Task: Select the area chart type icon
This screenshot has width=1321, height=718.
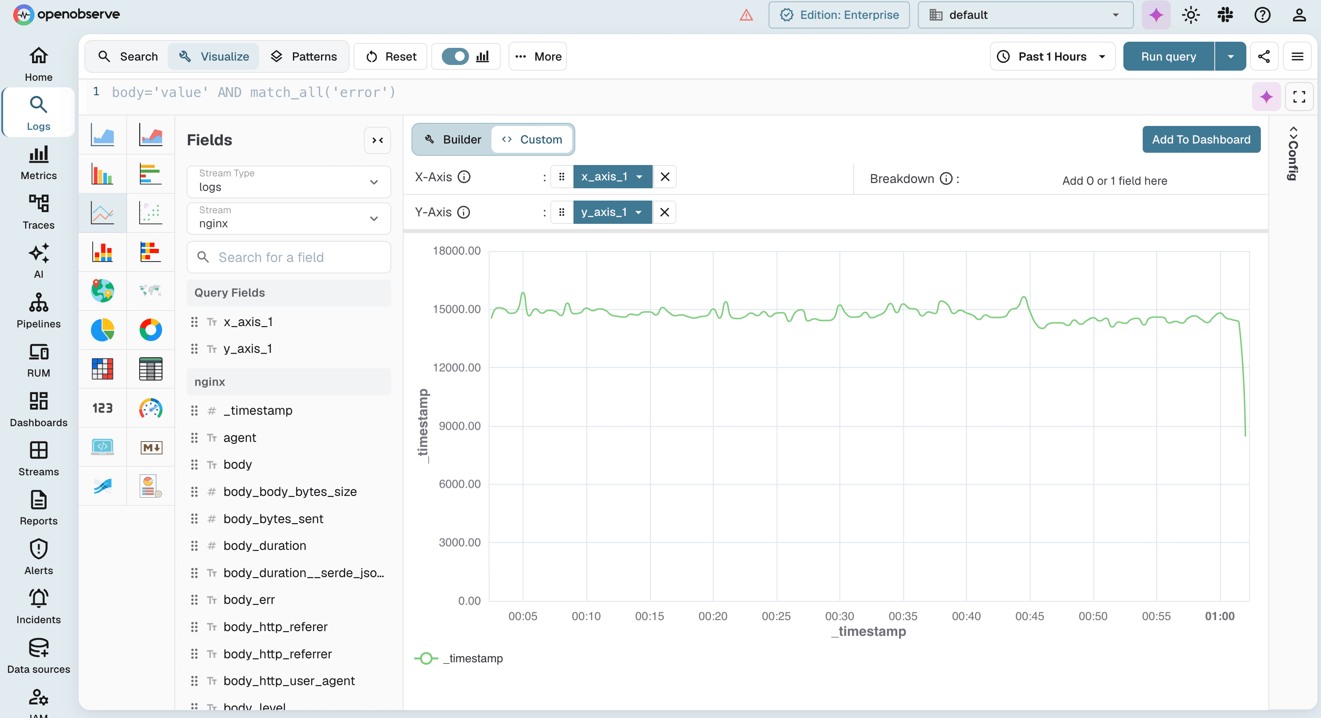Action: pyautogui.click(x=102, y=135)
